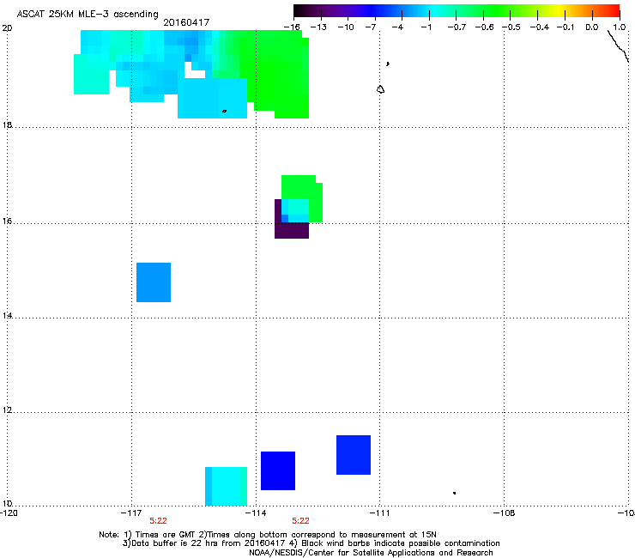Viewport: 635px width, 558px height.
Task: Click the latitude label 18 on the left axis
Action: coord(7,124)
